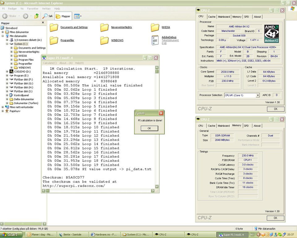
Task: Open Search (Søk) in Explorer toolbar
Action: point(47,16)
